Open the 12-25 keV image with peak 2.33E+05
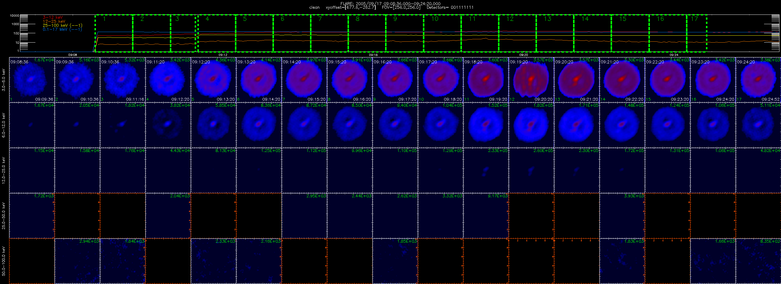The height and width of the screenshot is (284, 781). (486, 170)
